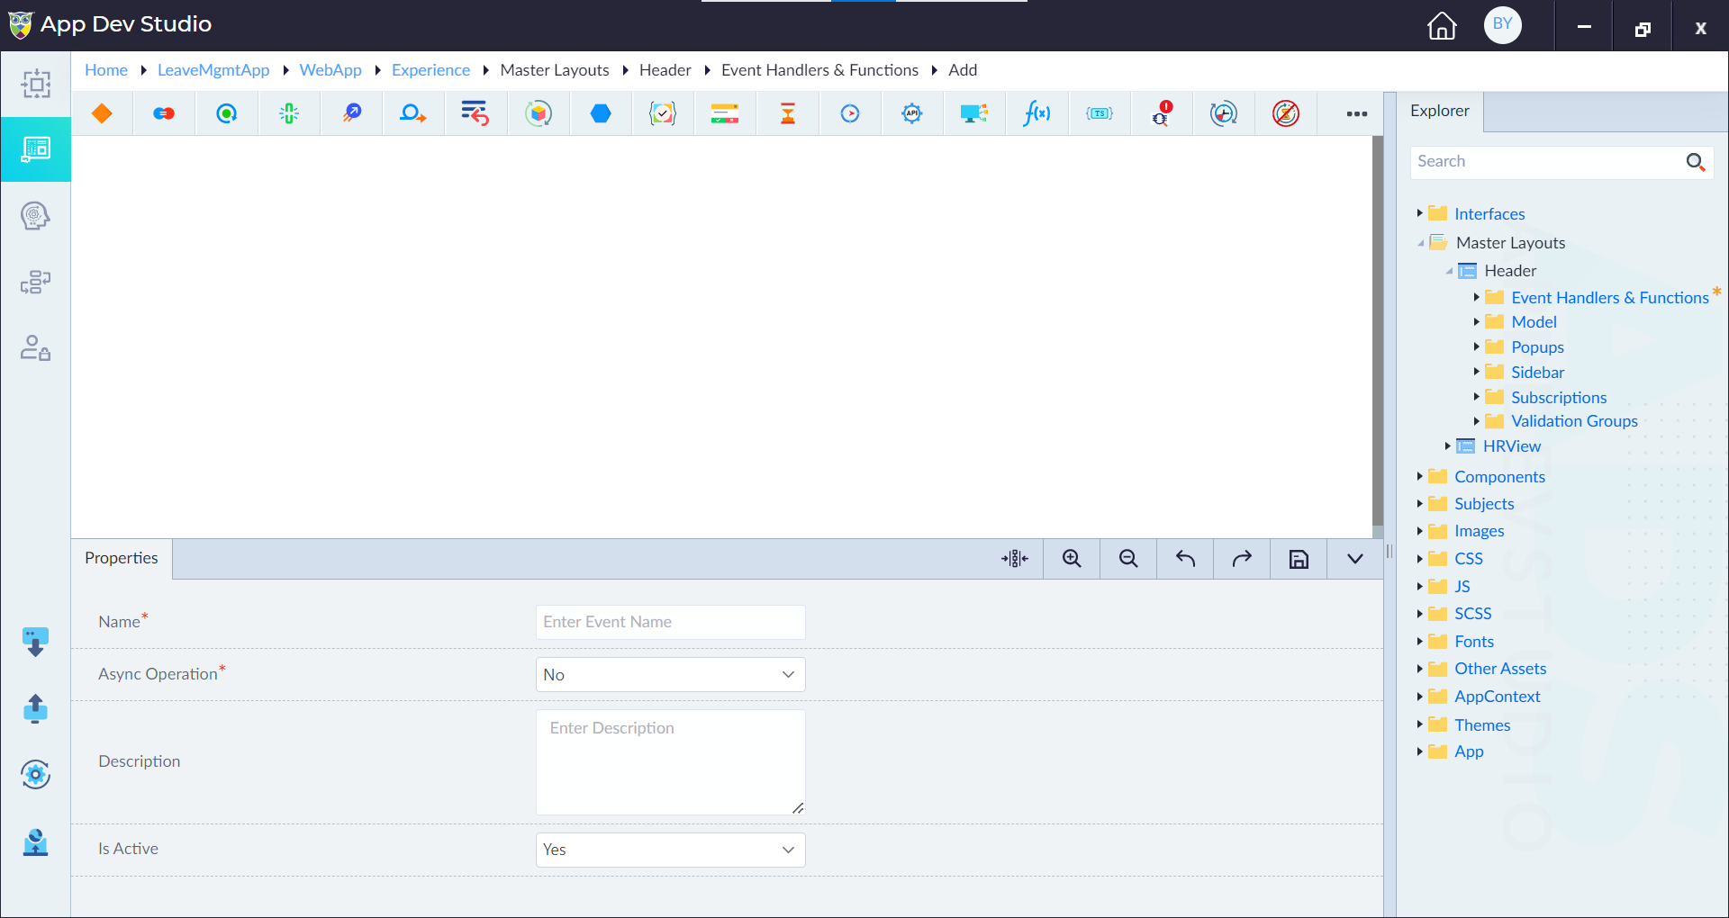Screen dimensions: 1729x918
Task: Open the toolbar three-dots overflow menu
Action: click(1357, 113)
